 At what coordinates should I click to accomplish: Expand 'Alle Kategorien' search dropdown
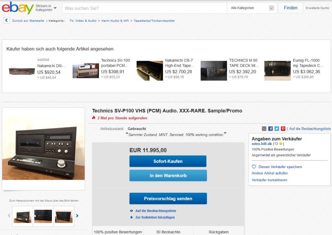click(252, 8)
